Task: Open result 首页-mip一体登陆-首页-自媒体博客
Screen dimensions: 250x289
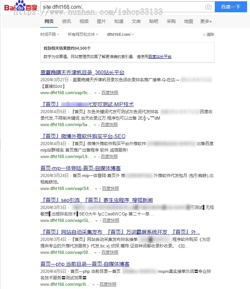Action: point(80,168)
